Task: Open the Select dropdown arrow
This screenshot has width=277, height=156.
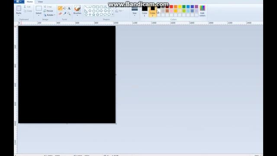Action: point(39,16)
